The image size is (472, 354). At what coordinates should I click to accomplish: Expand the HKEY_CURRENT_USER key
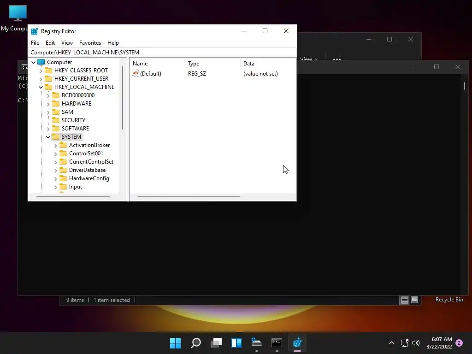pyautogui.click(x=41, y=79)
